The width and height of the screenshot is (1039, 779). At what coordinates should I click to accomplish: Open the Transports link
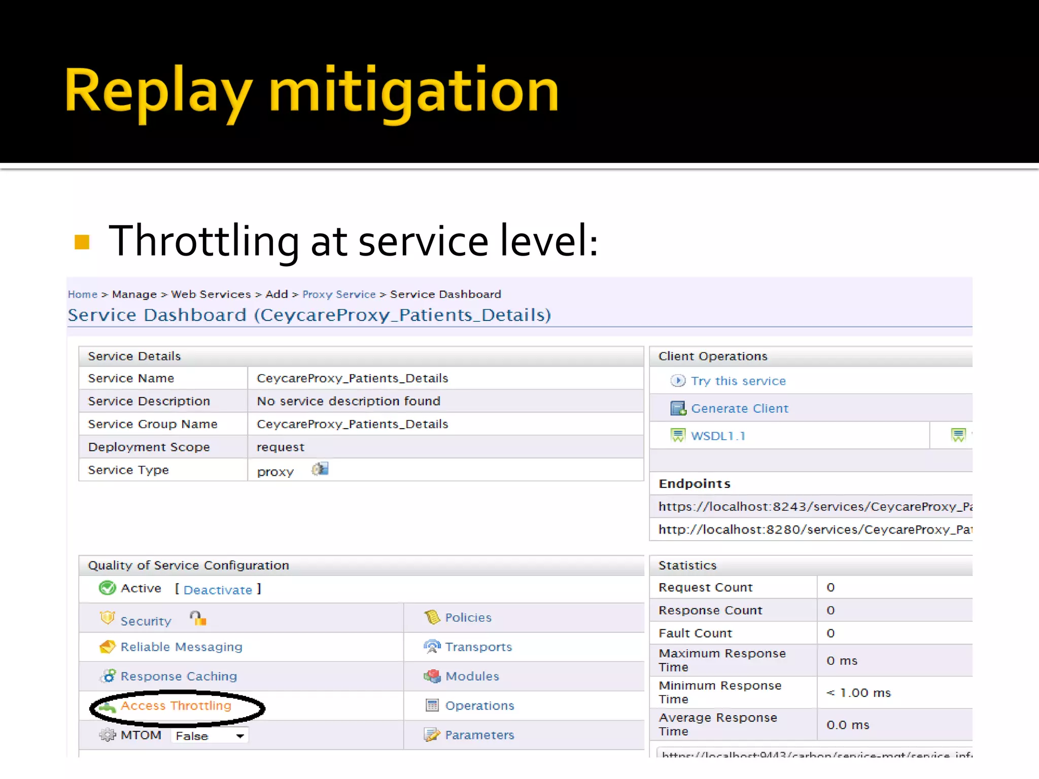478,647
